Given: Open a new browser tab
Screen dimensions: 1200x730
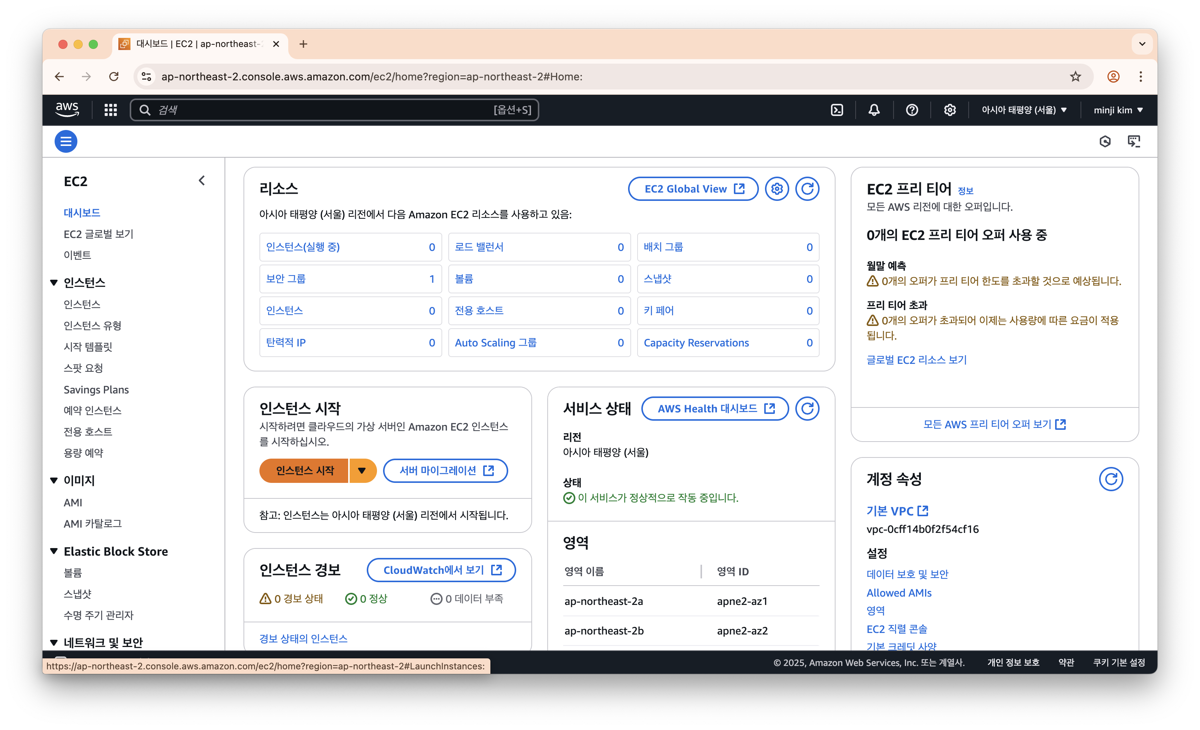Looking at the screenshot, I should (303, 44).
